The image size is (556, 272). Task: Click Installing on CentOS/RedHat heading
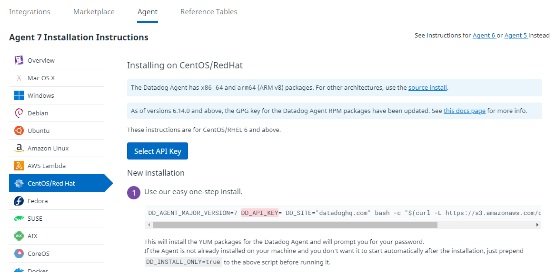click(185, 66)
